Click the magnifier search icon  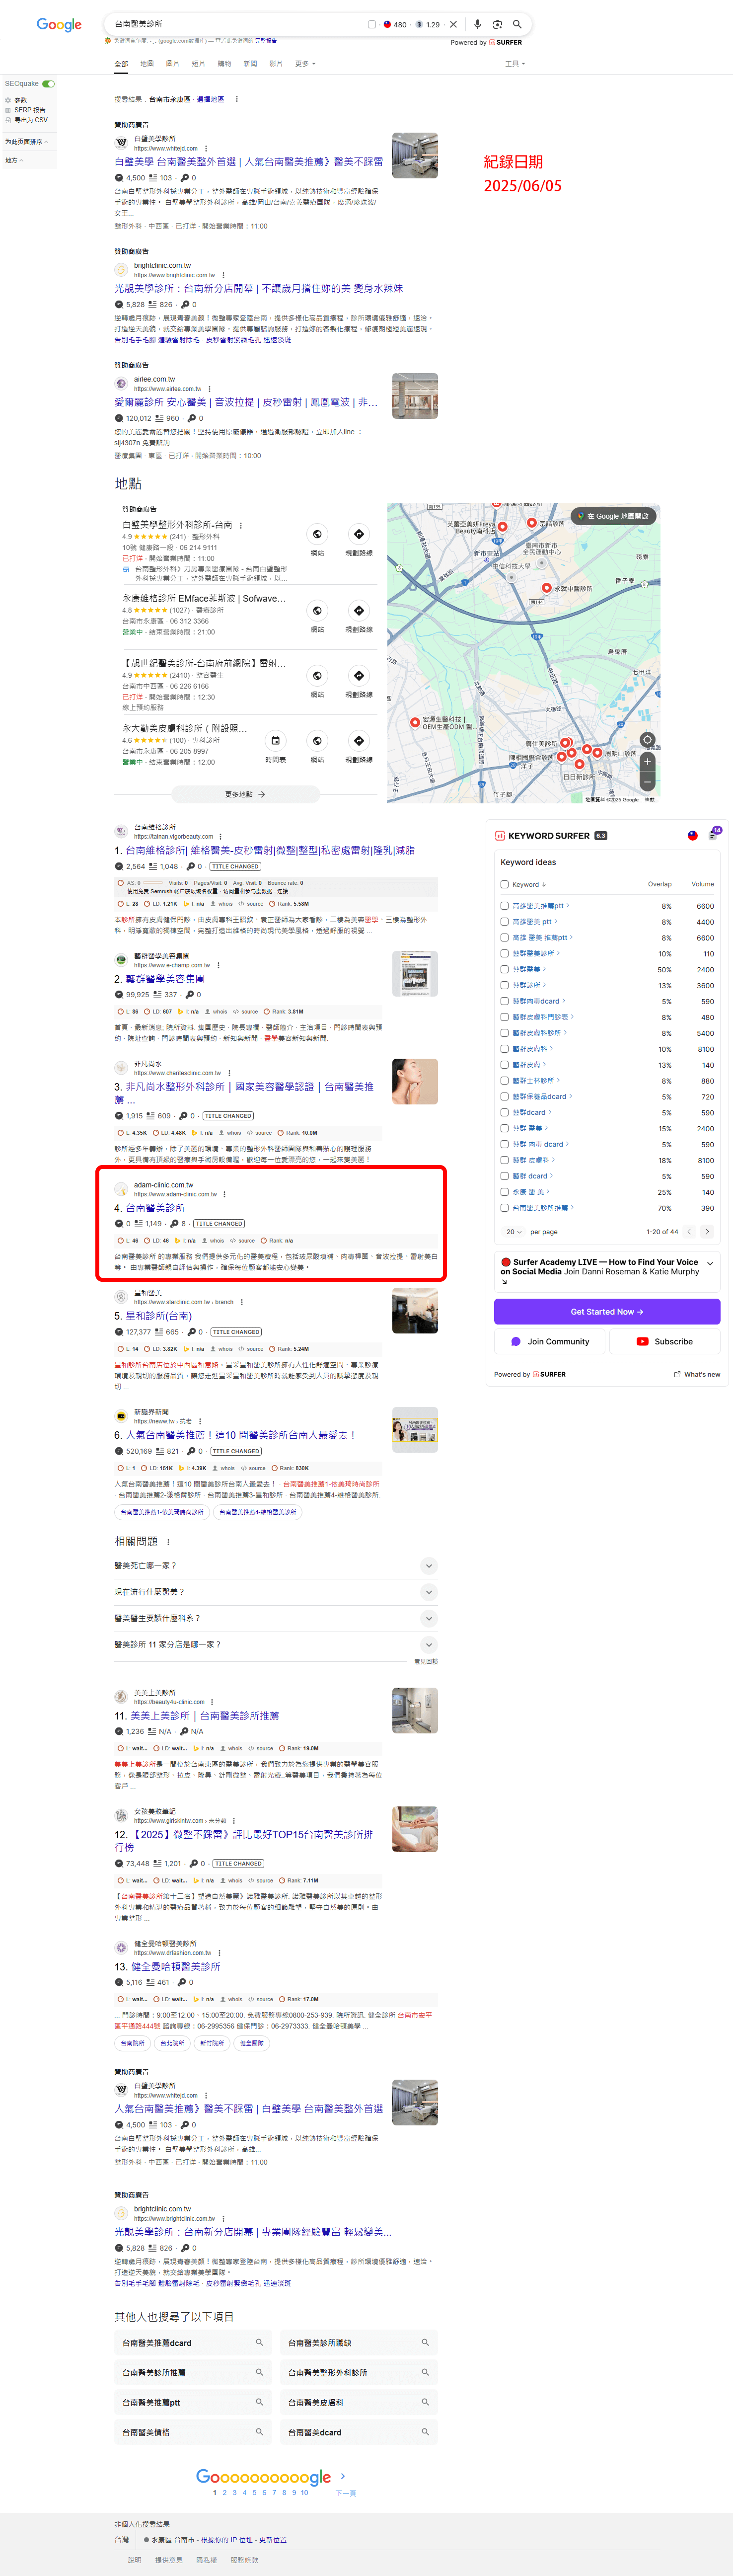(517, 24)
